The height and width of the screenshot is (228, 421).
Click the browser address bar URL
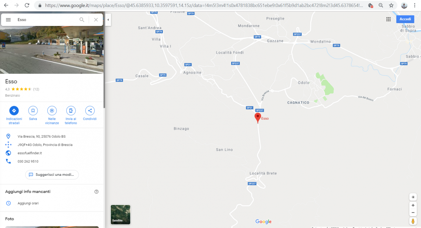point(204,6)
